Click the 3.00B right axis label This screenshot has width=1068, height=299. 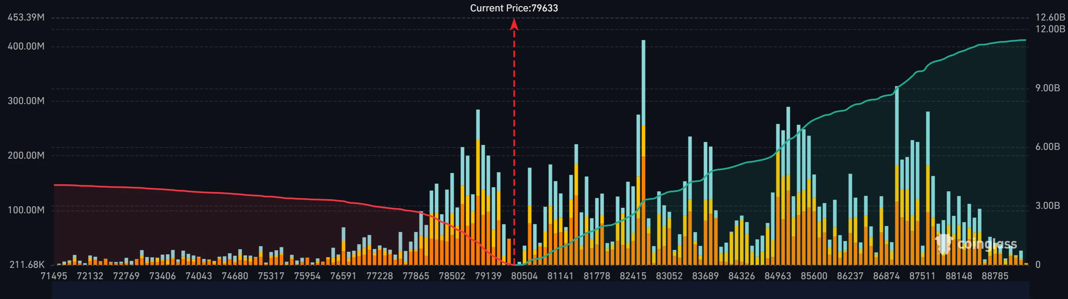click(1047, 206)
